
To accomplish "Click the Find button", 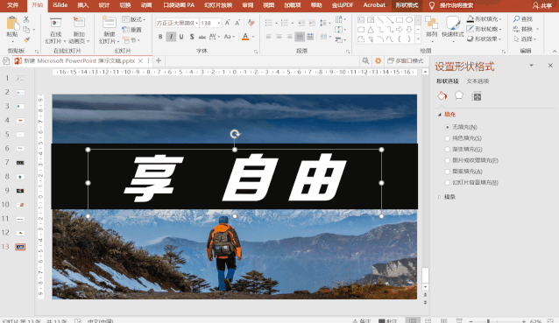I will tap(523, 19).
